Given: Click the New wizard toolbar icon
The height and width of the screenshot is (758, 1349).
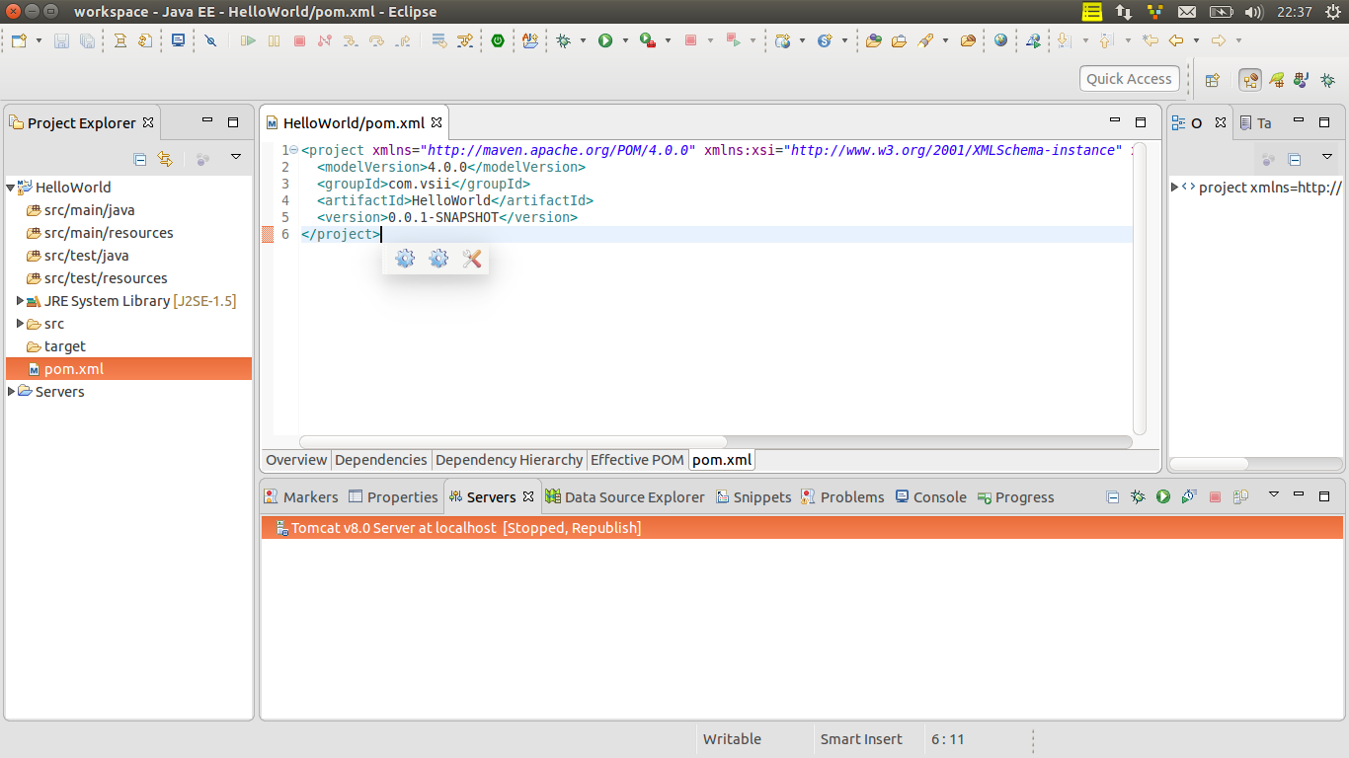Looking at the screenshot, I should pyautogui.click(x=20, y=40).
